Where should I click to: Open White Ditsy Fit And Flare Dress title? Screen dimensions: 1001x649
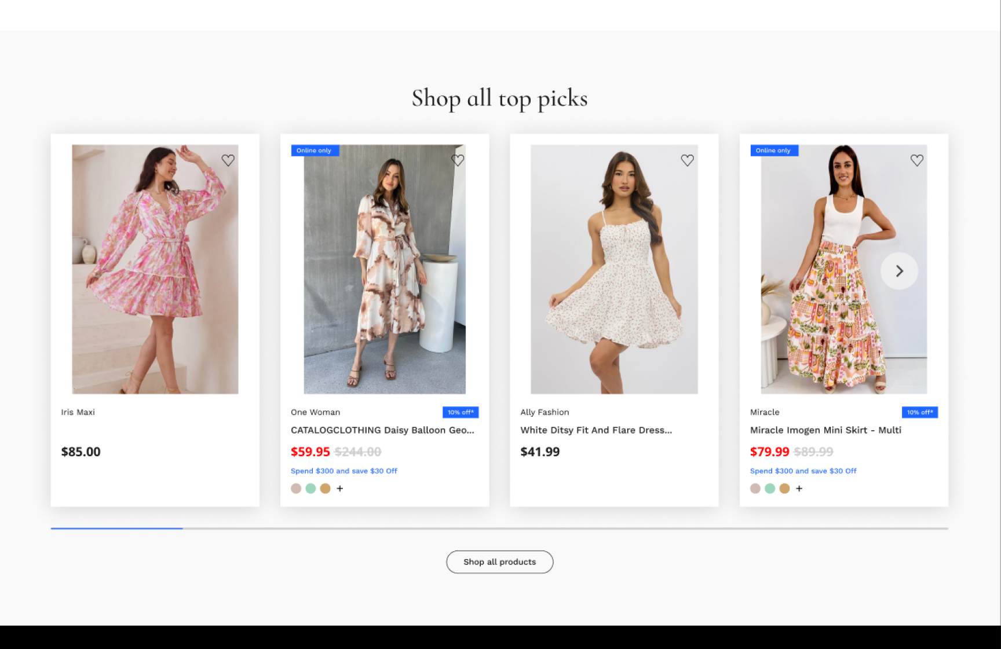pos(596,430)
